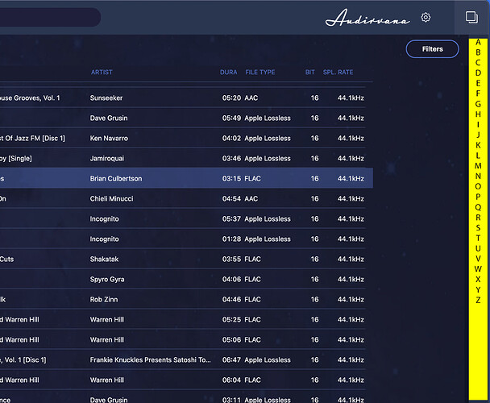Screen dimensions: 490x403
Task: Jump to letter A in alphabet index
Action: [478, 42]
